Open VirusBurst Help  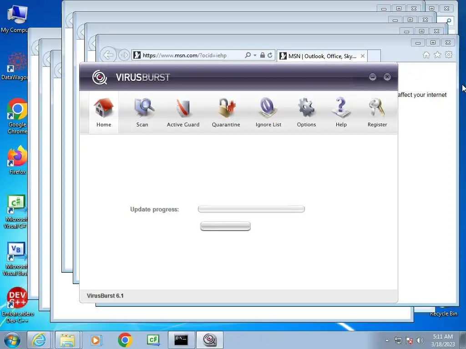tap(341, 113)
